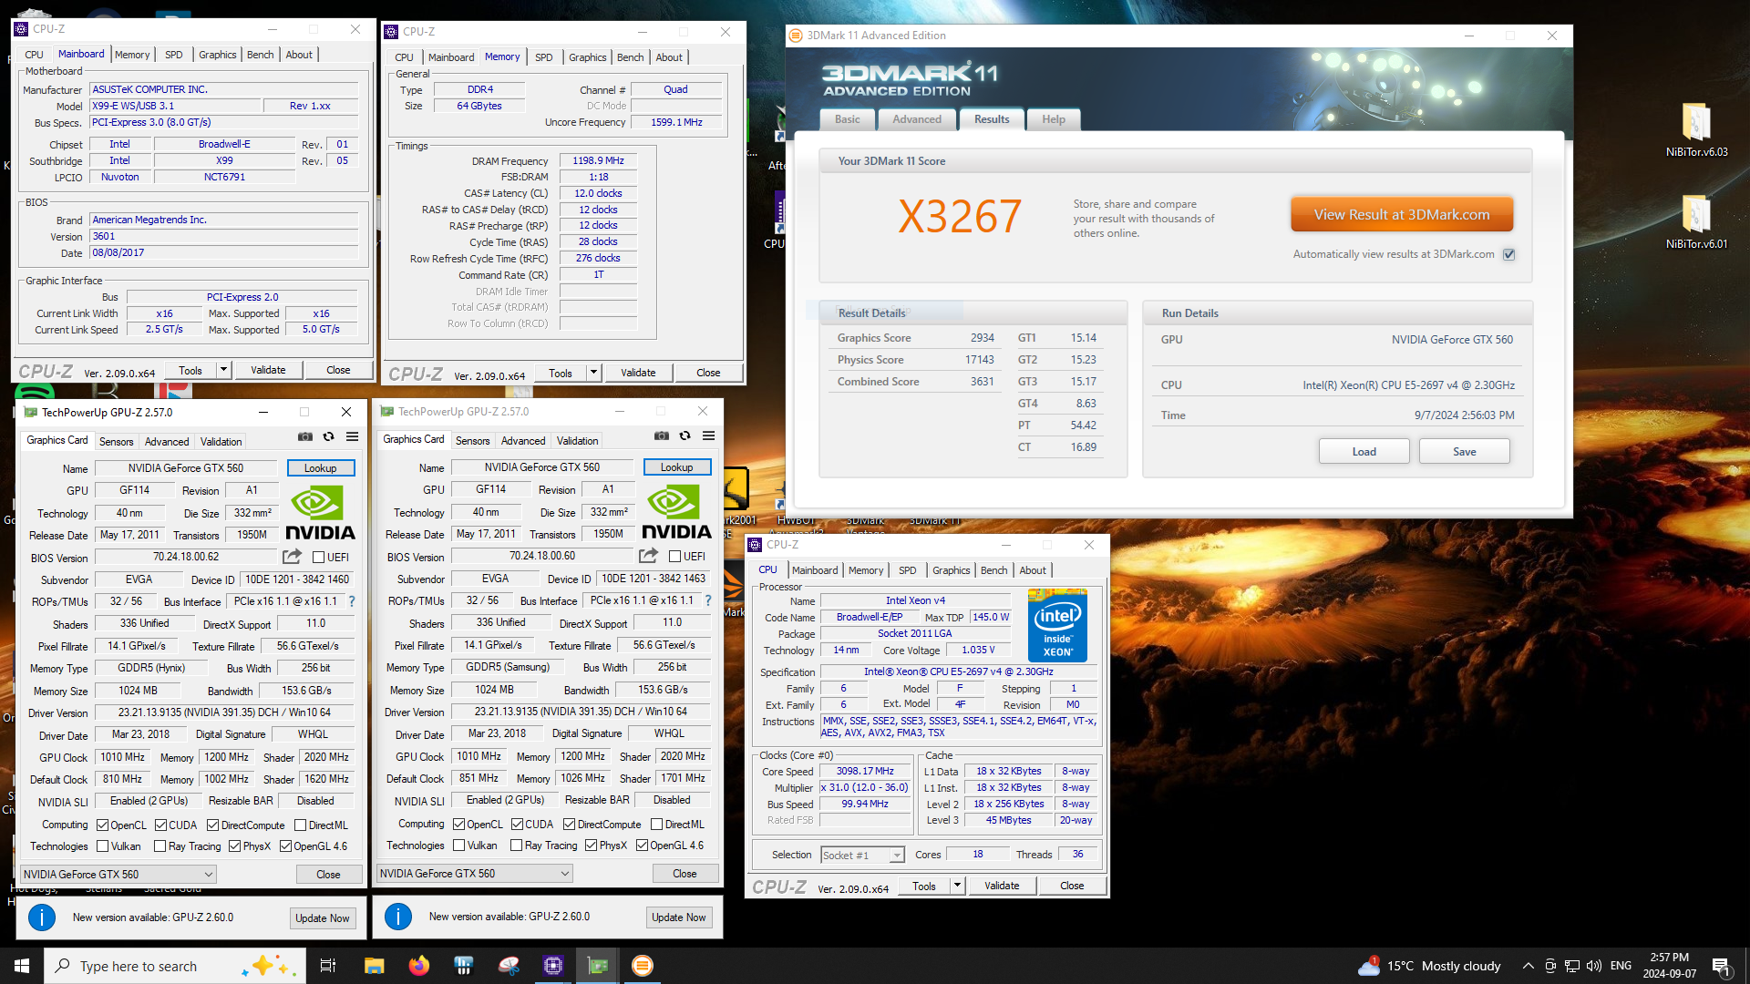The image size is (1750, 984).
Task: Click the BIOS share/export icon in left GPU-Z
Action: [x=292, y=557]
